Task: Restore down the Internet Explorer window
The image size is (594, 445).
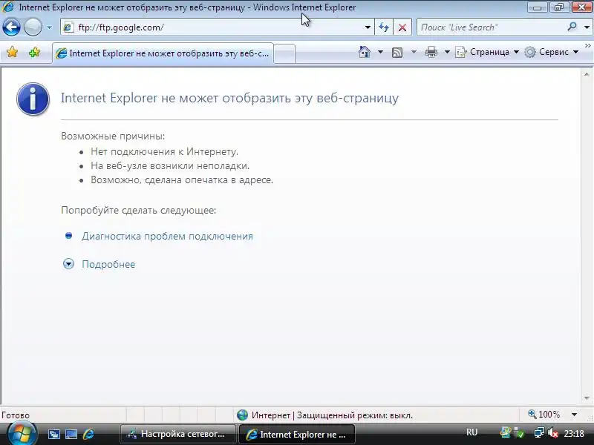Action: tap(559, 7)
